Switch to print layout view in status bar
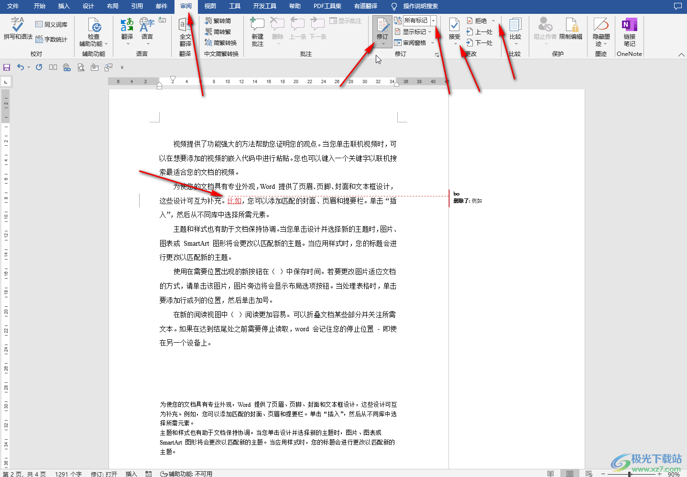This screenshot has height=477, width=687. click(570, 474)
